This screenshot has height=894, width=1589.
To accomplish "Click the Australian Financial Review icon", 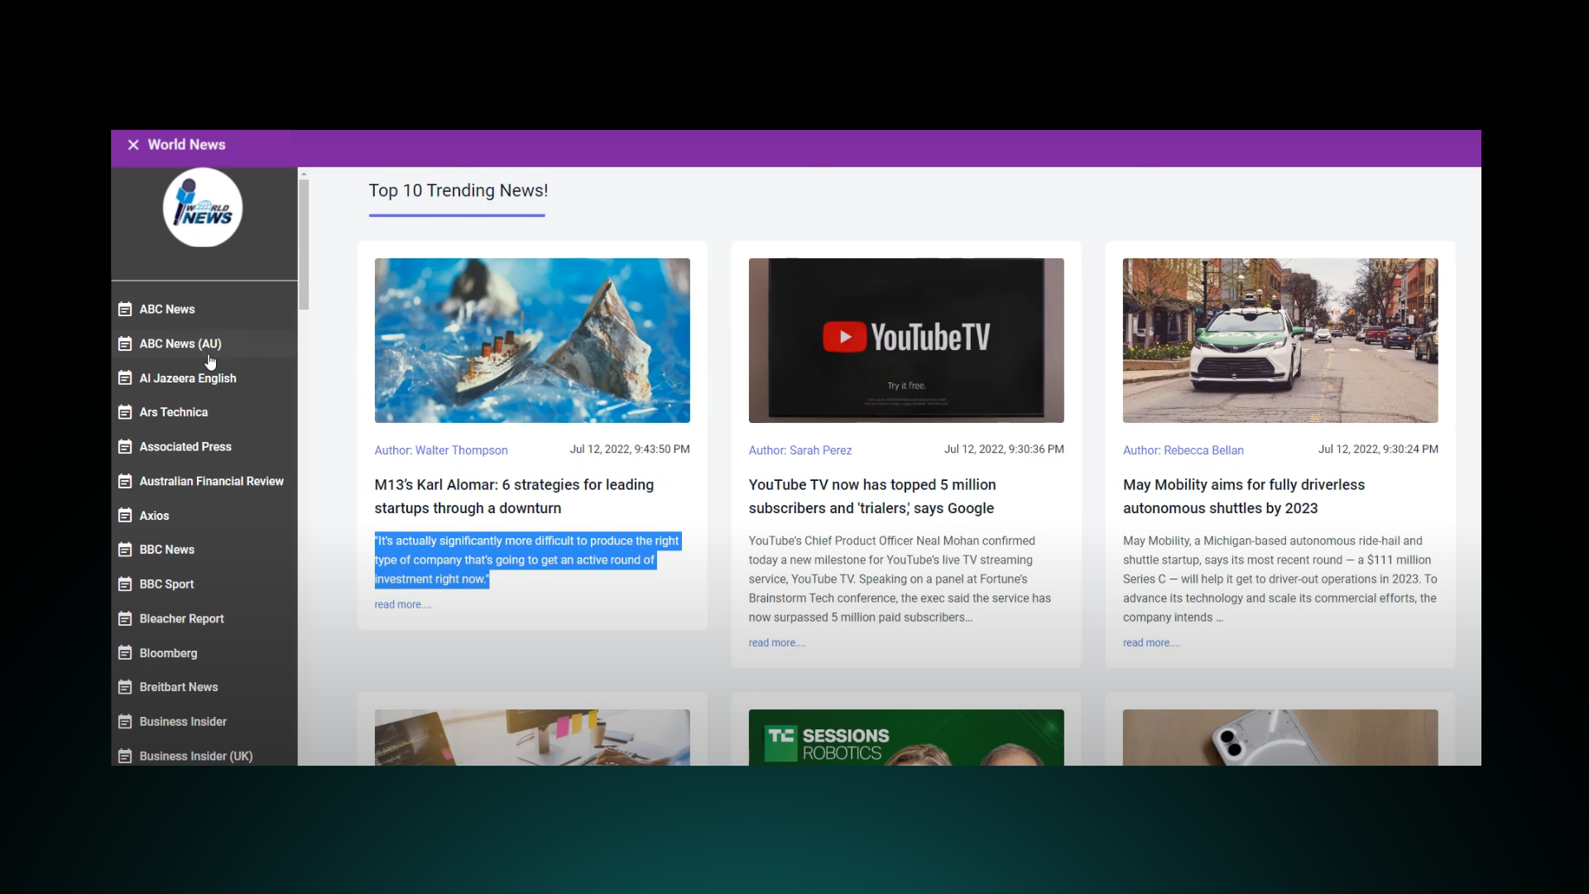I will [125, 481].
